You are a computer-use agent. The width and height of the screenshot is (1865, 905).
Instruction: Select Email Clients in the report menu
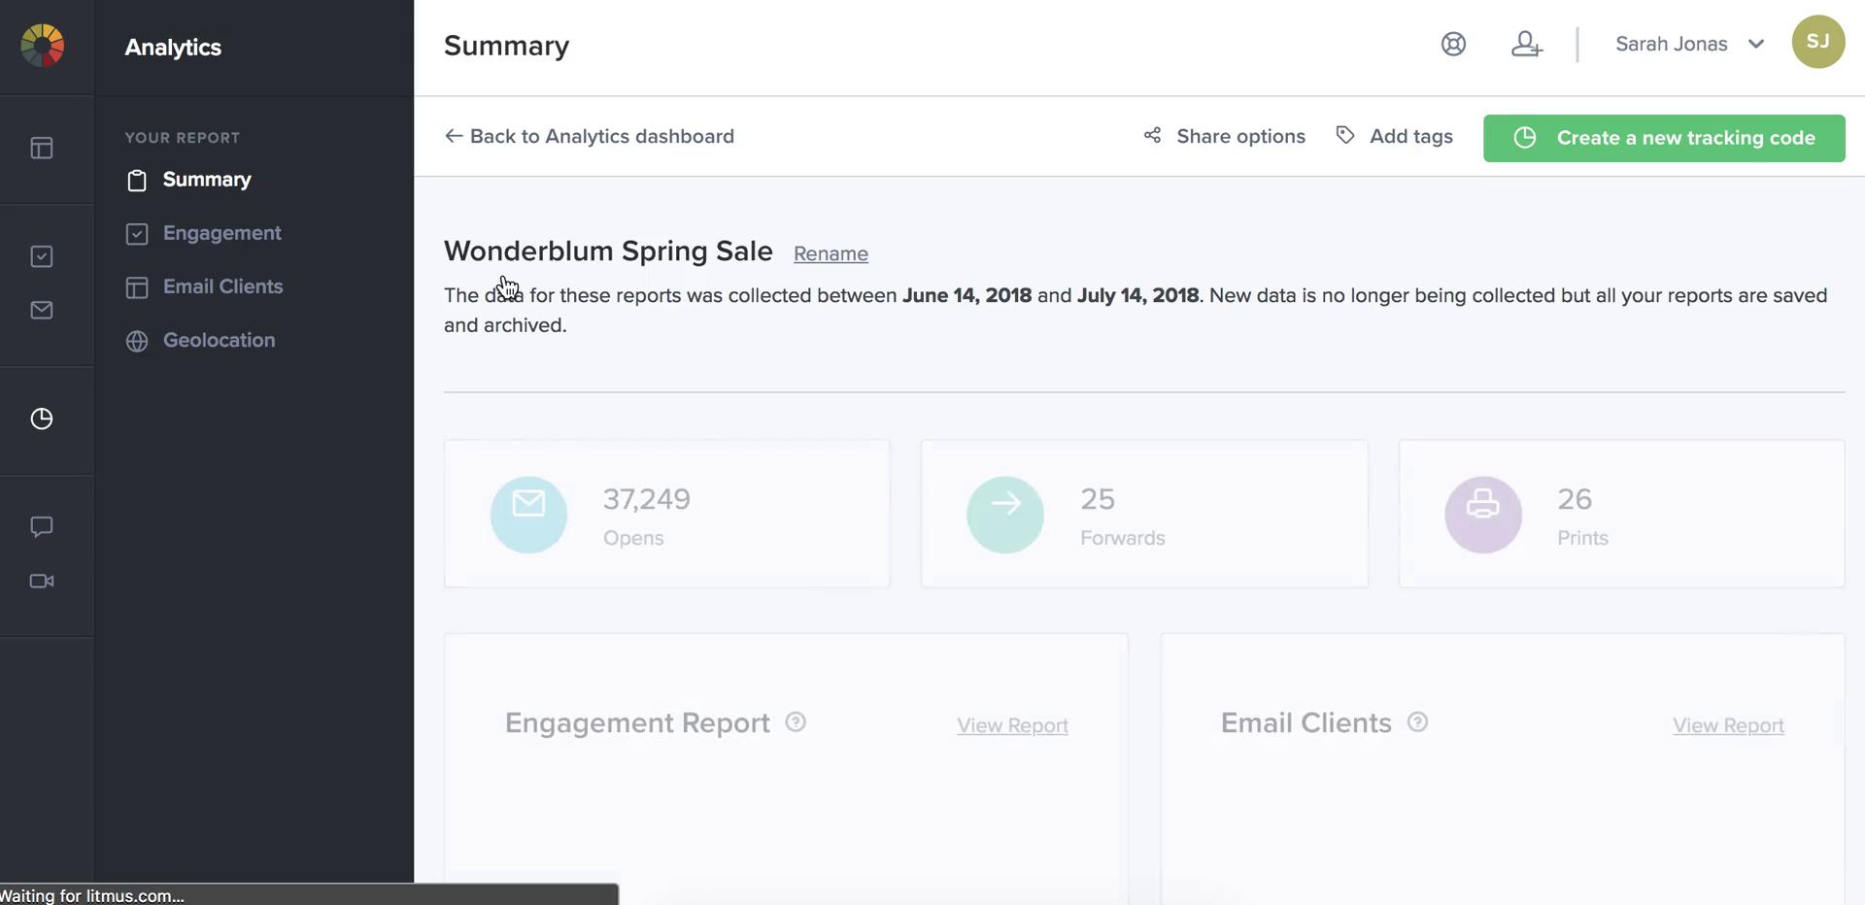pyautogui.click(x=223, y=286)
